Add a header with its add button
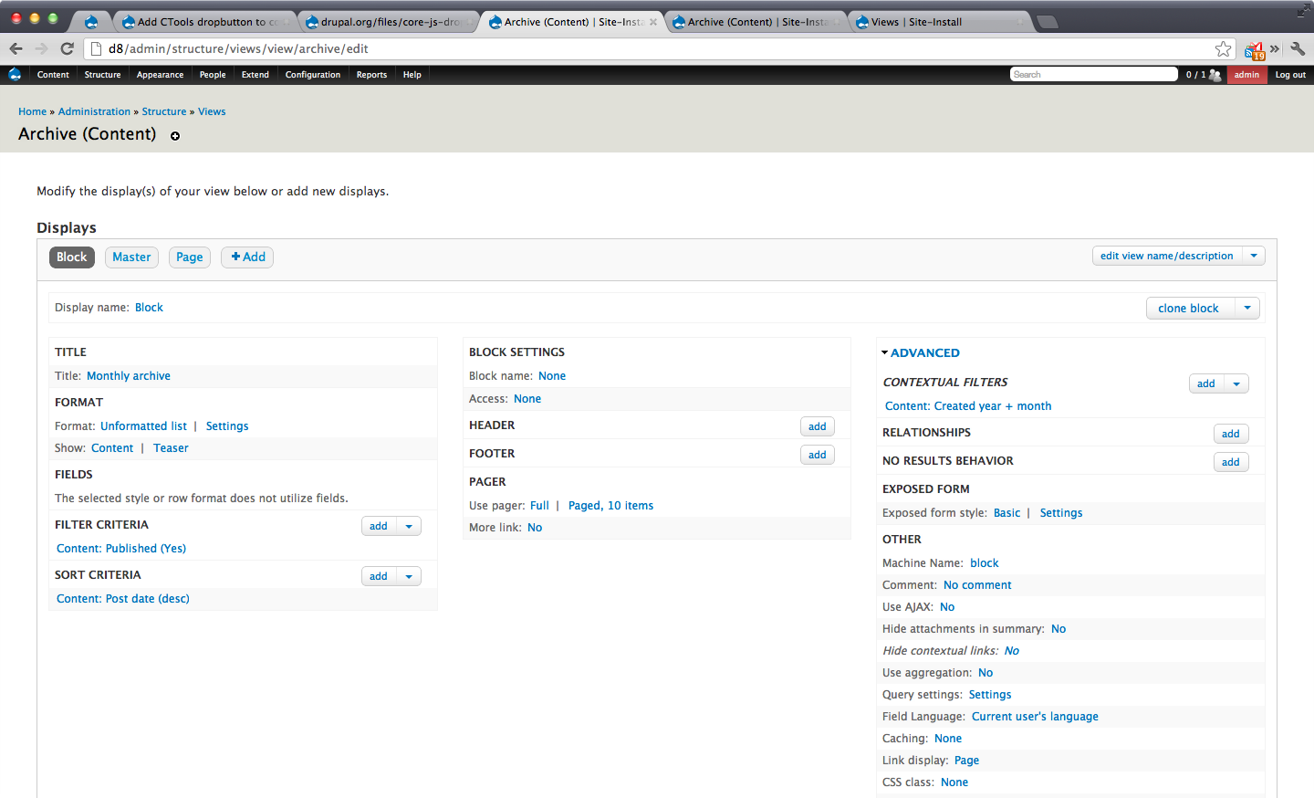Screen dimensions: 1314x798 818,426
